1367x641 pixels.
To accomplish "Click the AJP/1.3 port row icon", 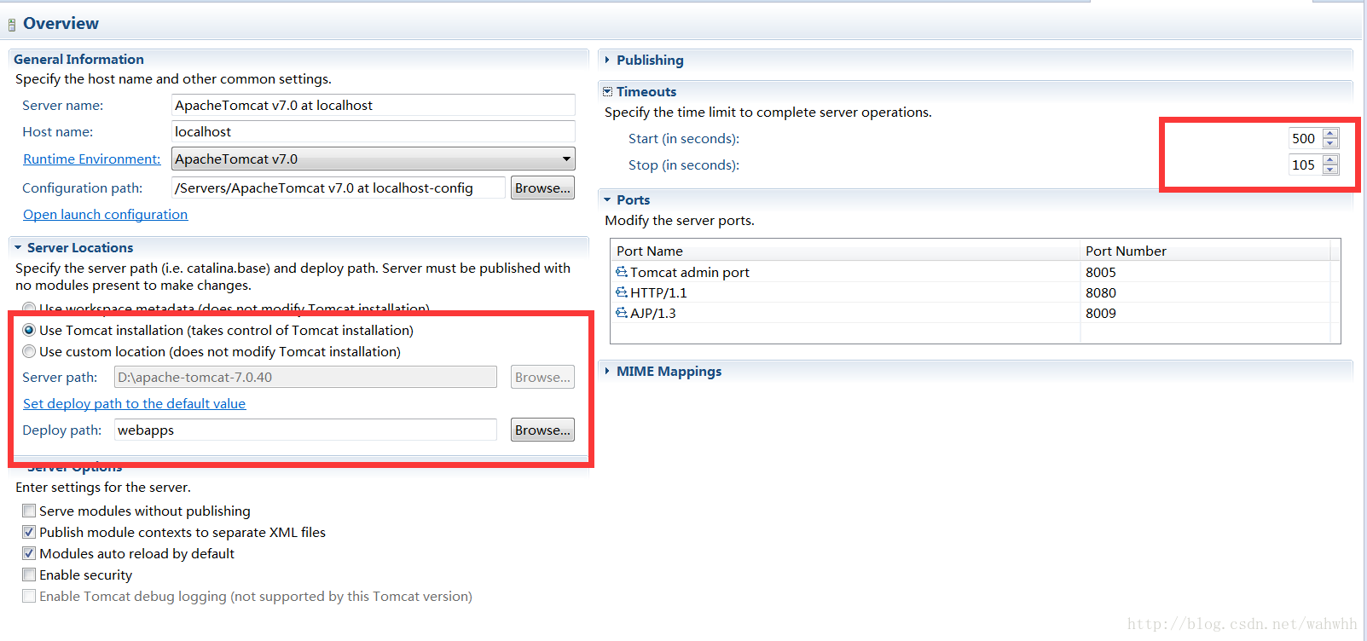I will (x=622, y=313).
